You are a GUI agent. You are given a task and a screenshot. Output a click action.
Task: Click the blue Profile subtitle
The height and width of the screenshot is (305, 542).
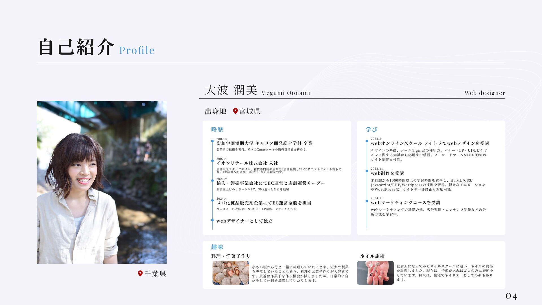click(x=137, y=50)
